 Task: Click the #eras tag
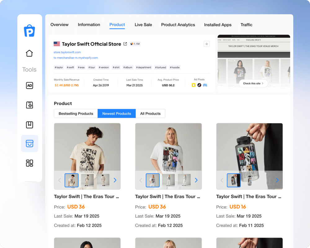coord(81,68)
